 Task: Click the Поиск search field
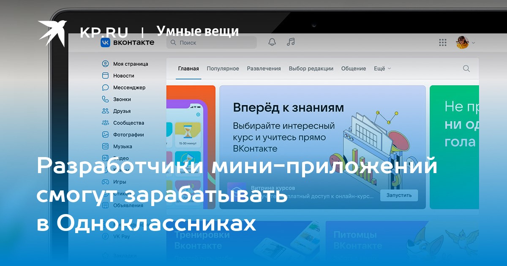(211, 43)
